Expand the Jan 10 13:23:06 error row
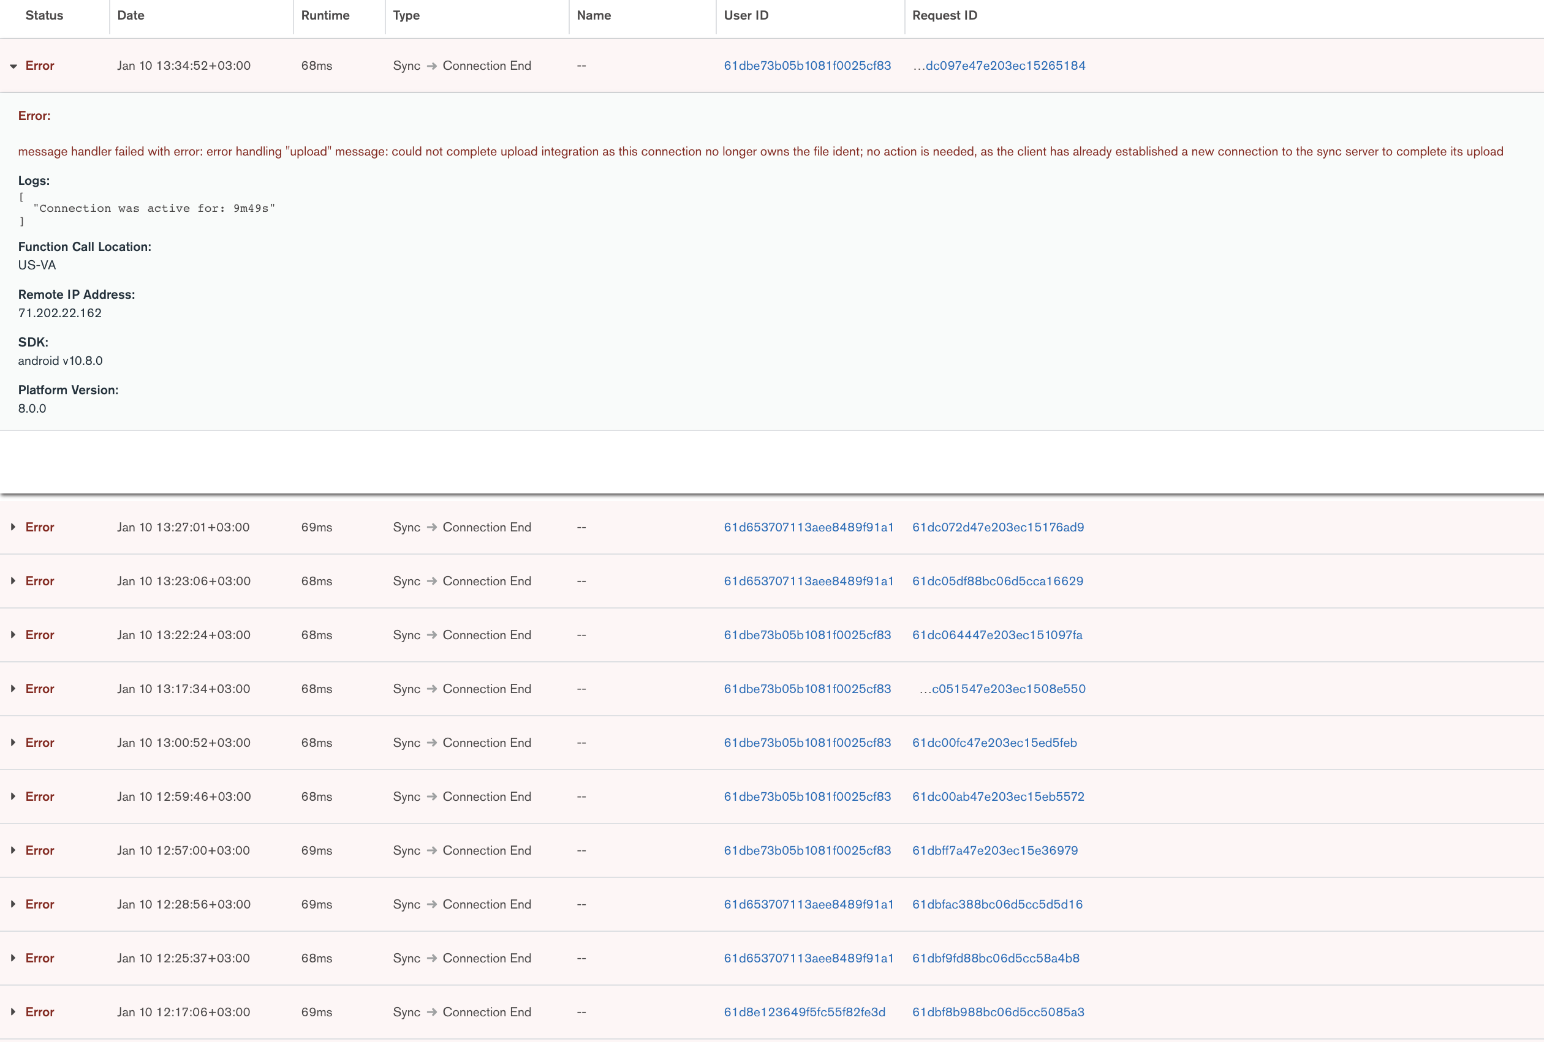Image resolution: width=1544 pixels, height=1042 pixels. 13,581
